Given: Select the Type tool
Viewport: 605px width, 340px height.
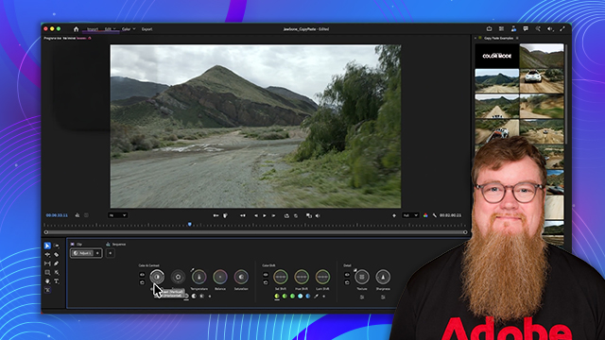Looking at the screenshot, I should pyautogui.click(x=57, y=281).
